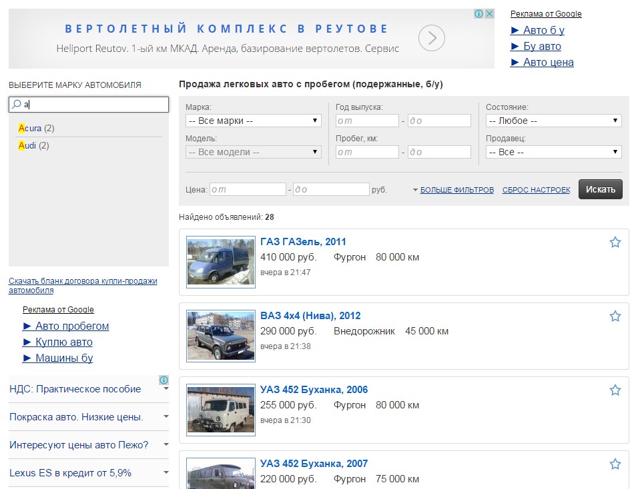Click the magnifier icon in brand search
Viewport: 638px width, 489px height.
[x=17, y=105]
